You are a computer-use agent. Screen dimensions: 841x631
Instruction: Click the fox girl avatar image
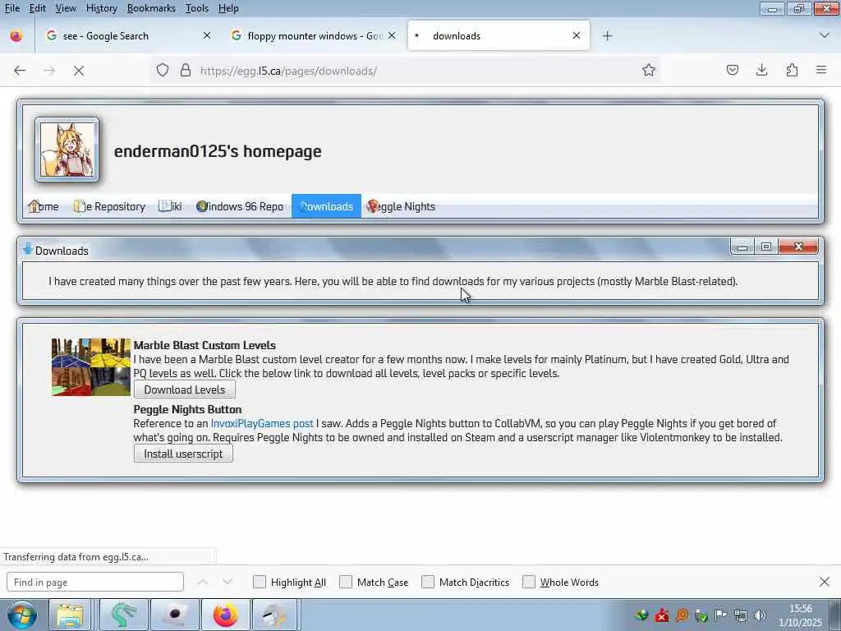[x=67, y=150]
